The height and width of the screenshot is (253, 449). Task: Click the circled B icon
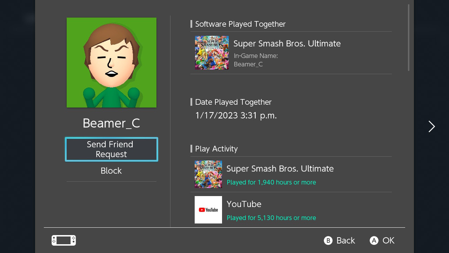328,240
